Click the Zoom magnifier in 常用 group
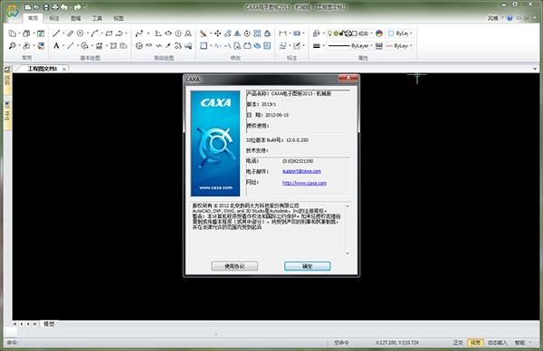This screenshot has height=351, width=543. pyautogui.click(x=12, y=46)
